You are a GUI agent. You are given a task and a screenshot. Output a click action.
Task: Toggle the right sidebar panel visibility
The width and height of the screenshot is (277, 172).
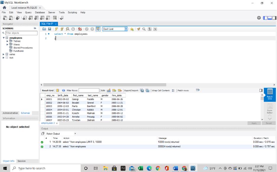(274, 18)
